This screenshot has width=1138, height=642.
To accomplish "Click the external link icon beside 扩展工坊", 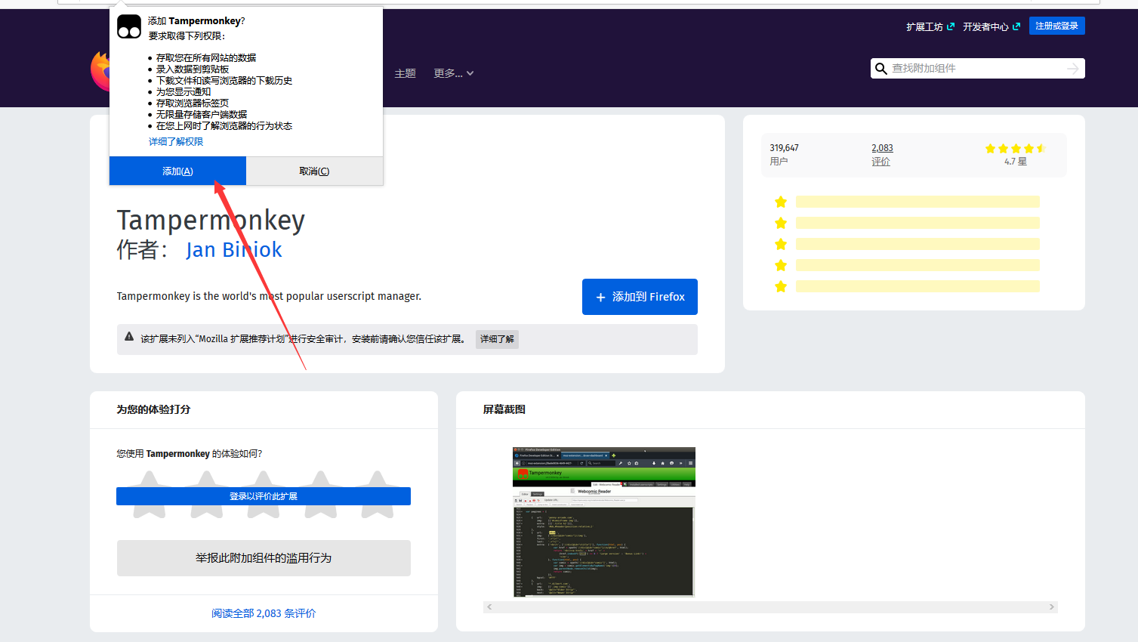I will pos(951,26).
